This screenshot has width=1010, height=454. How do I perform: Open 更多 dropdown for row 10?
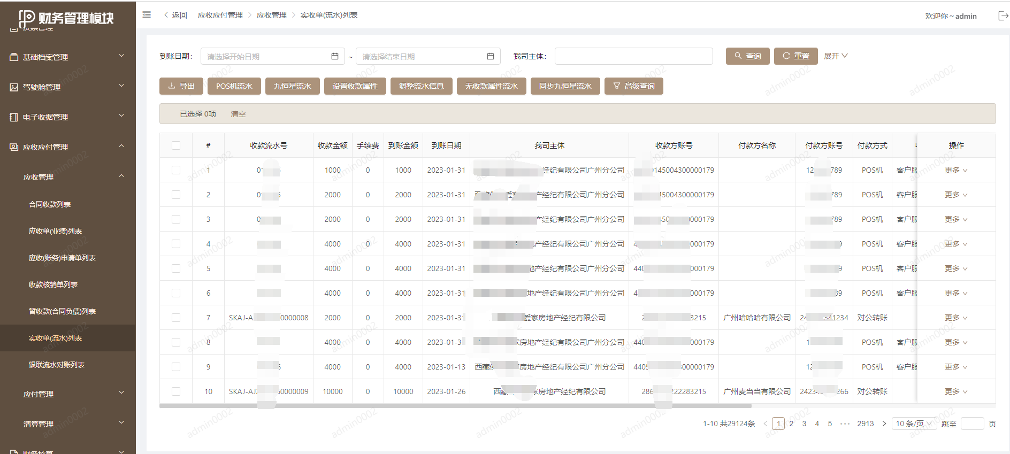[x=956, y=391]
